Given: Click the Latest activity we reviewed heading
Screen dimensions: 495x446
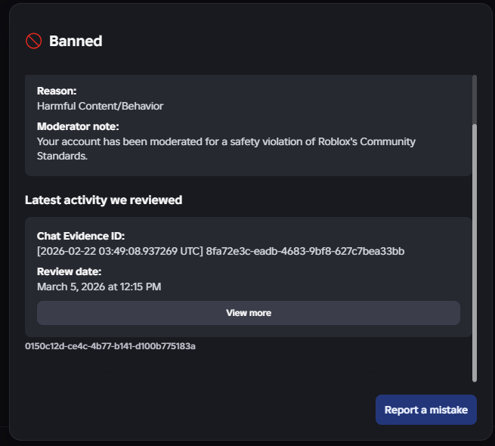Looking at the screenshot, I should (103, 200).
